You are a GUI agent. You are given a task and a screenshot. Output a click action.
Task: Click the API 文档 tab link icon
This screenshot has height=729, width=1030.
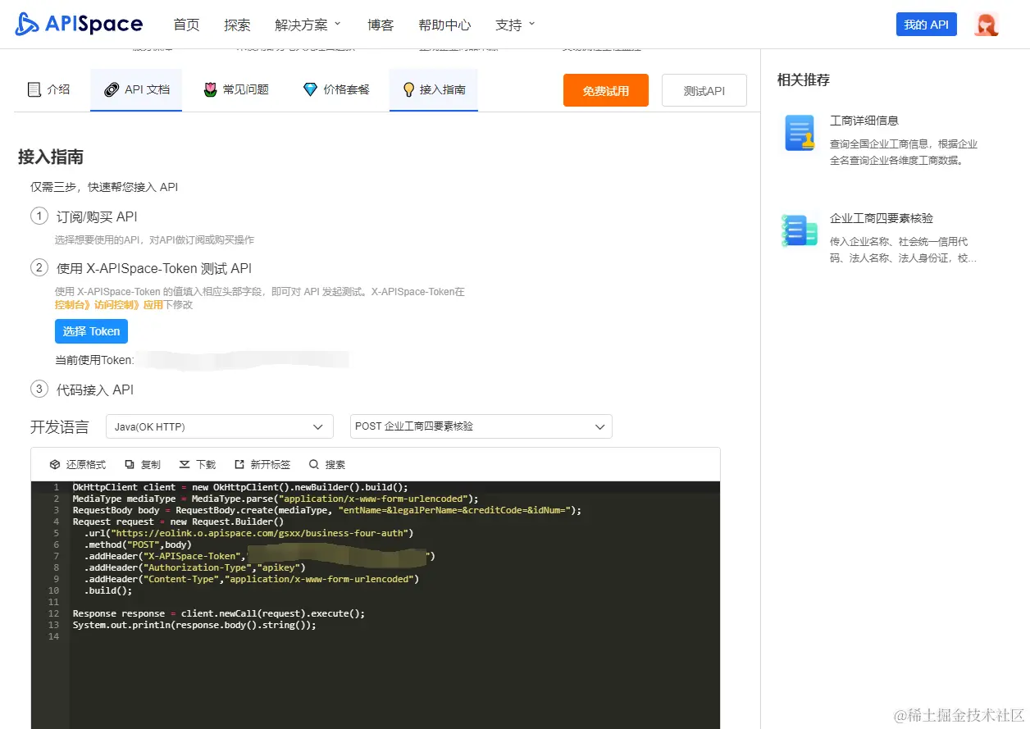coord(111,89)
